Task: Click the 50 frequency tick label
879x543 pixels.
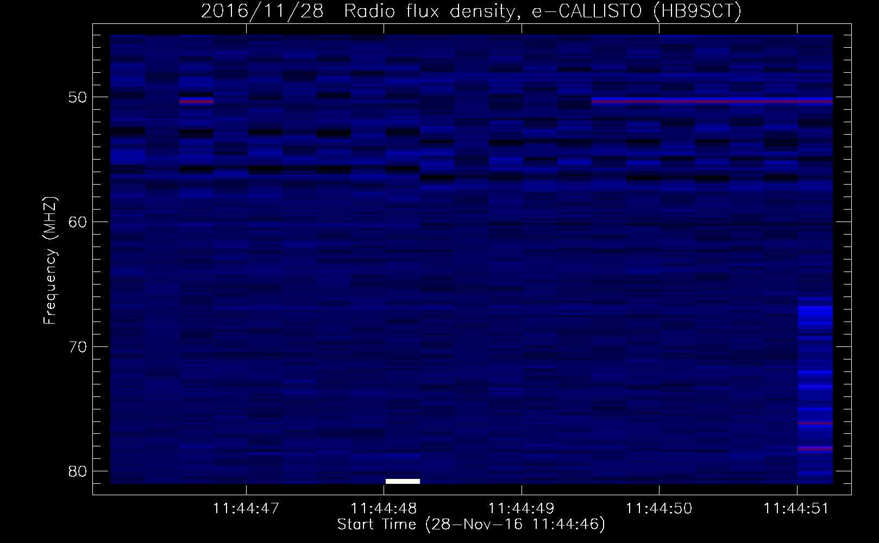Action: pos(78,98)
